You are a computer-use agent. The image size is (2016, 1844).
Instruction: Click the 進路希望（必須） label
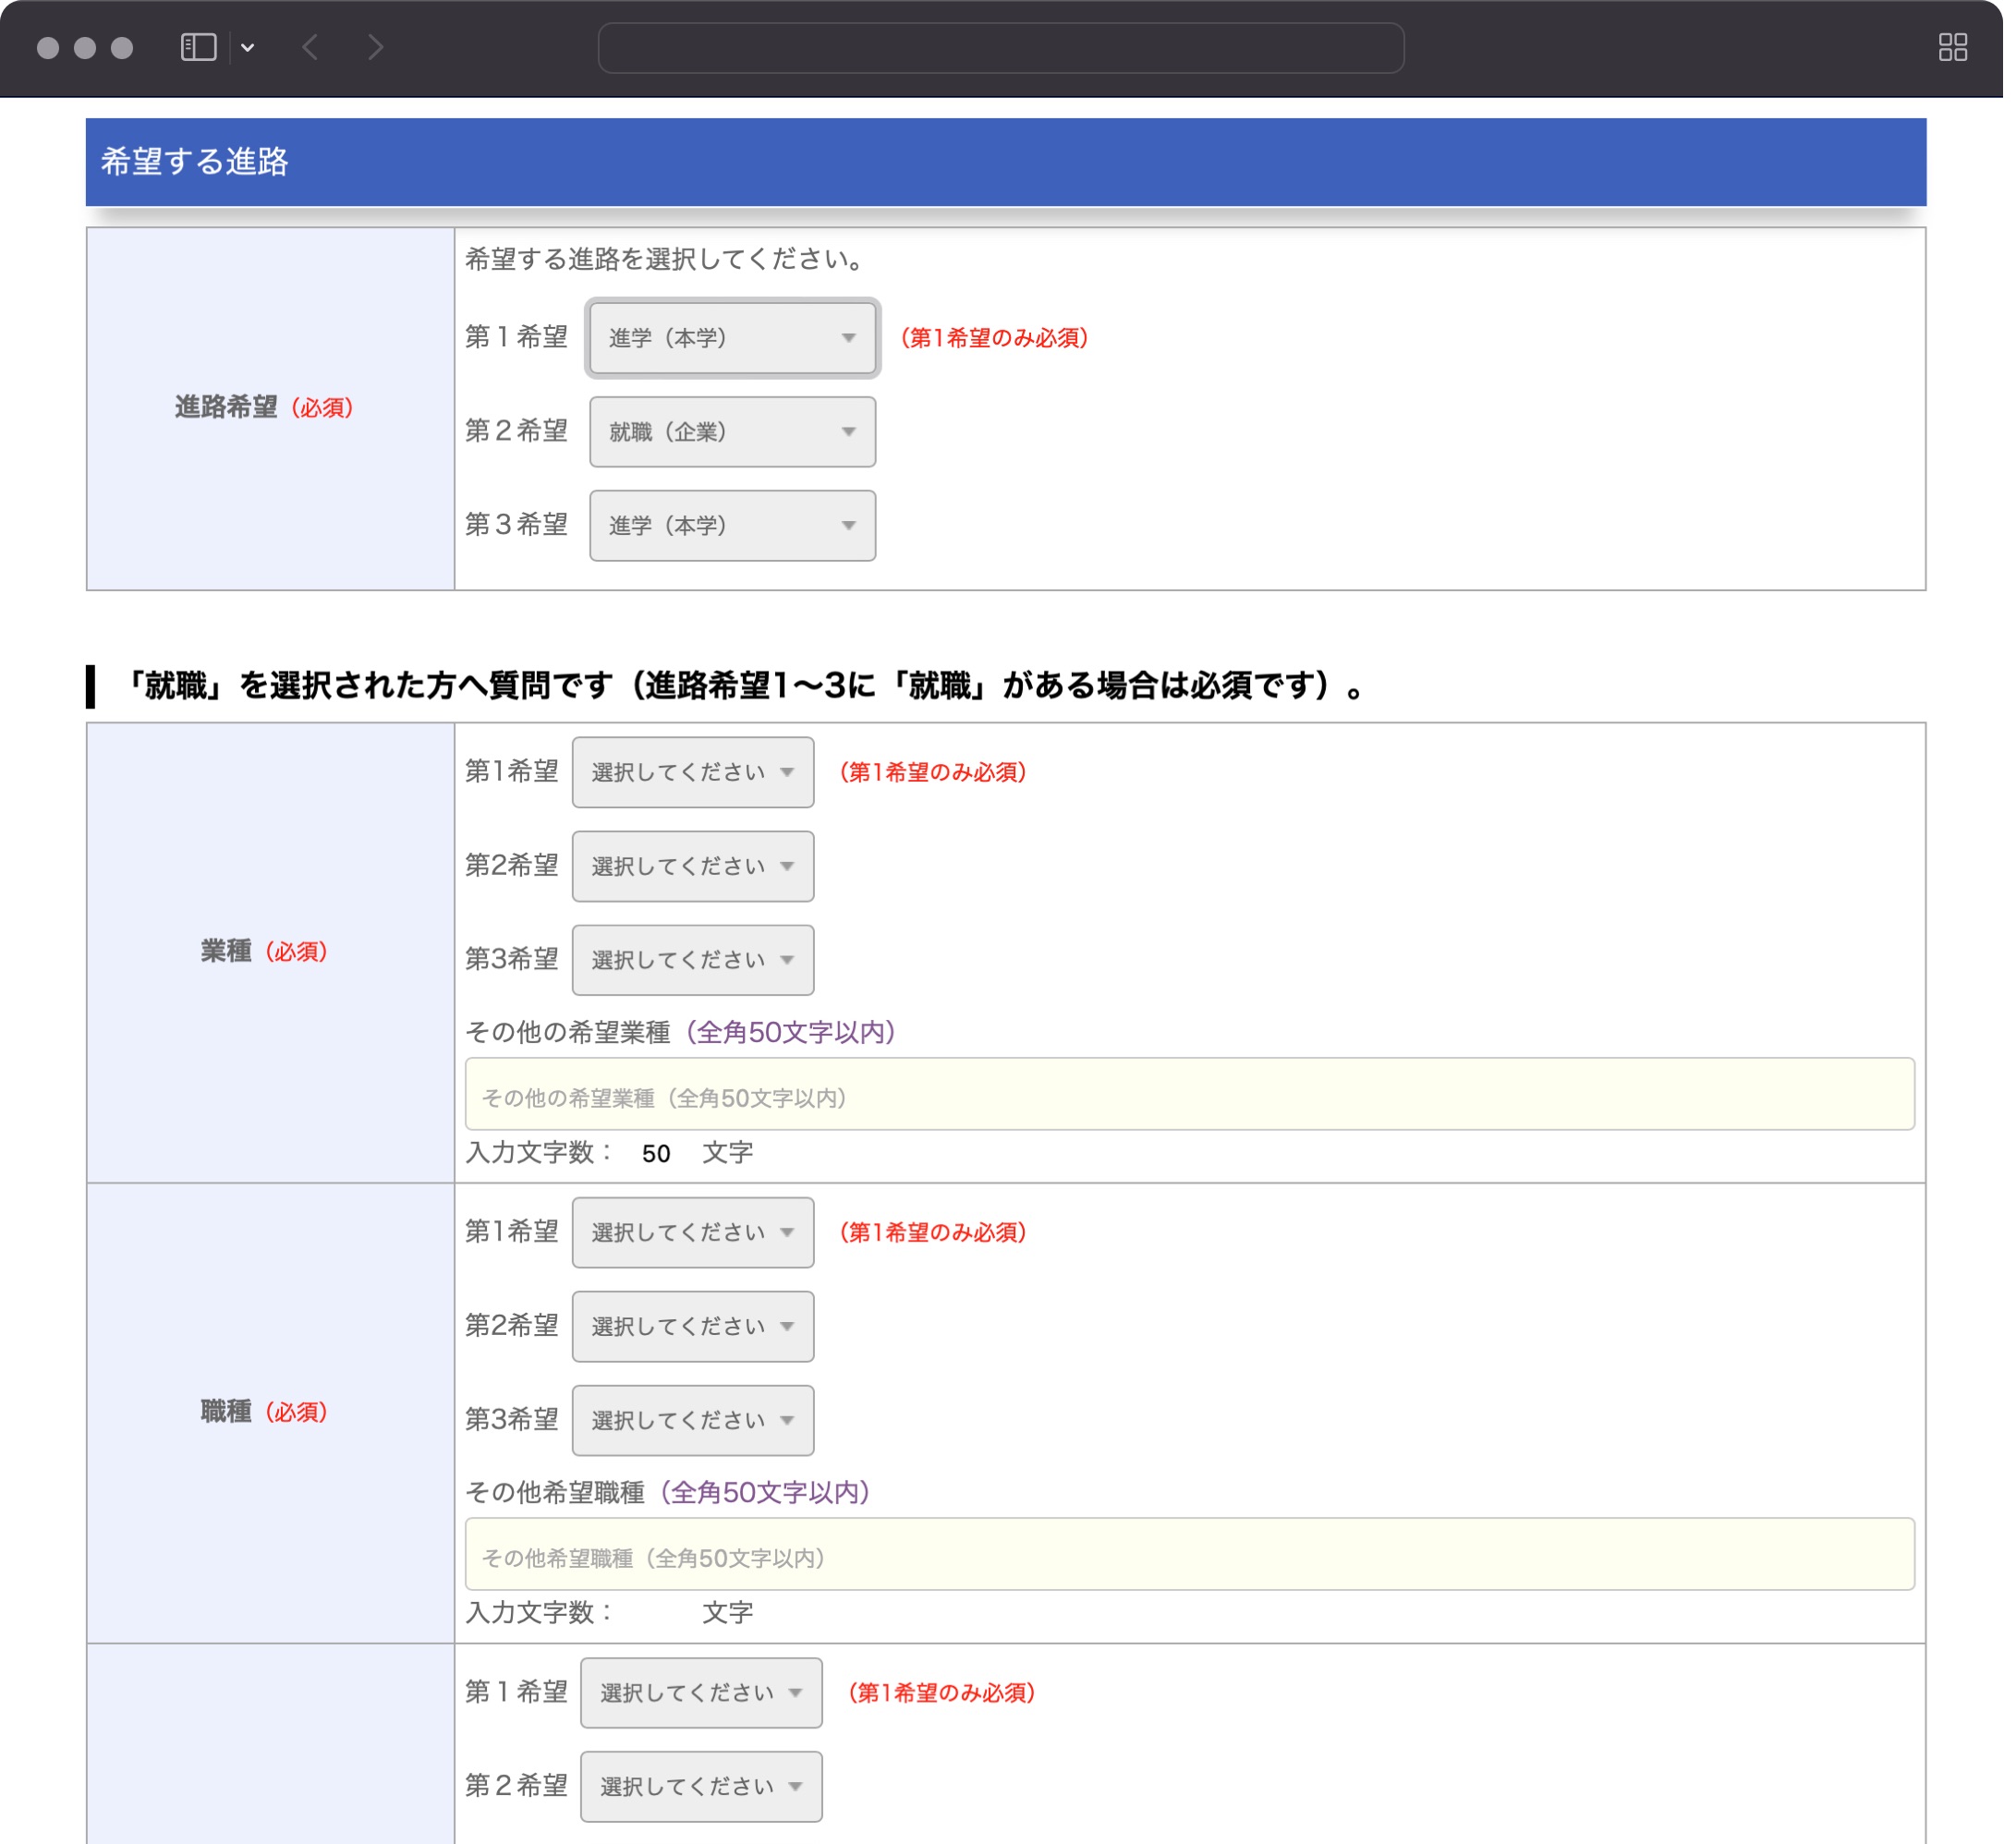tap(264, 407)
